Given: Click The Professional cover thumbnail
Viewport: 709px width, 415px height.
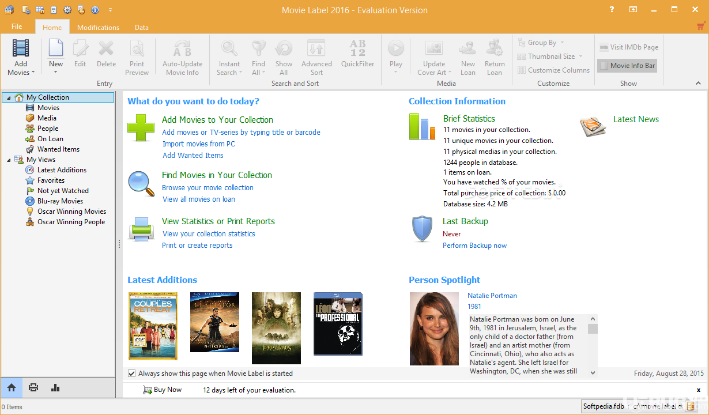Looking at the screenshot, I should 338,324.
